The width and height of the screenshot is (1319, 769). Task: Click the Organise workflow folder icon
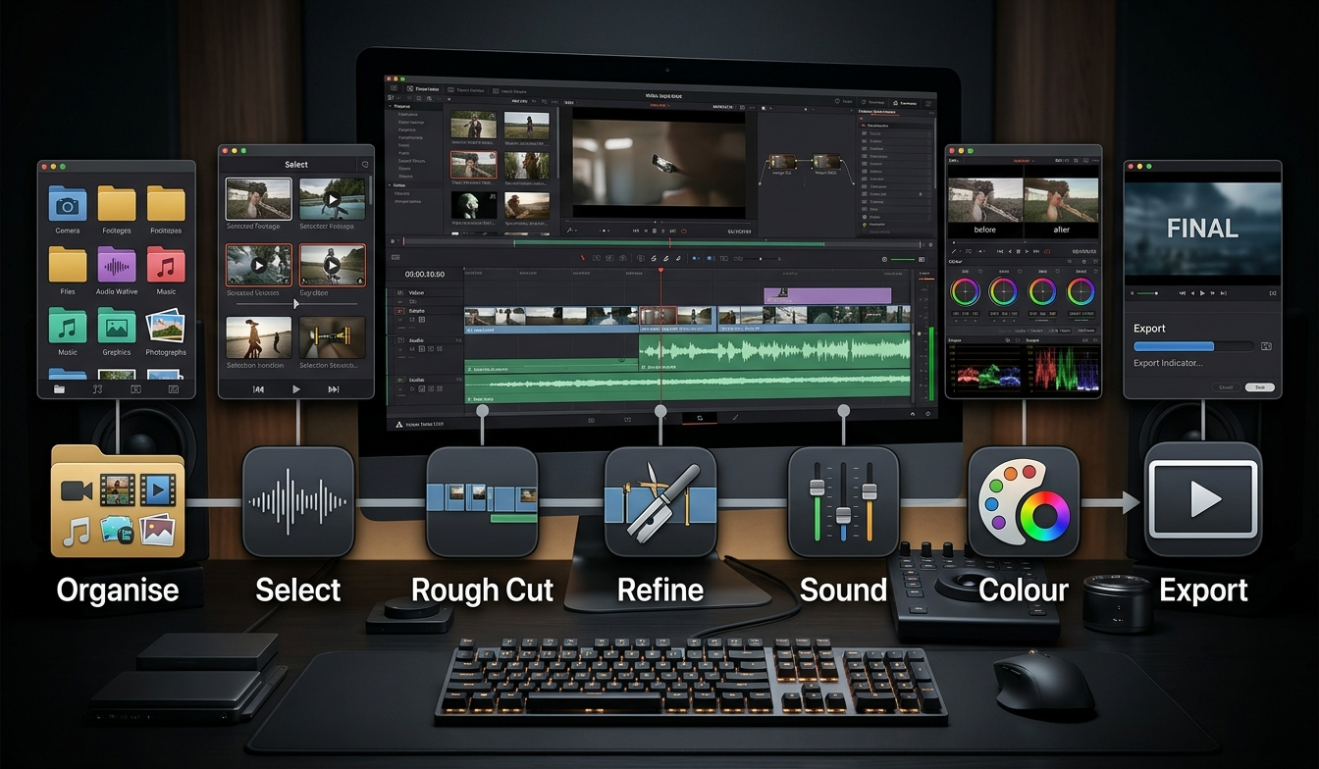[118, 500]
